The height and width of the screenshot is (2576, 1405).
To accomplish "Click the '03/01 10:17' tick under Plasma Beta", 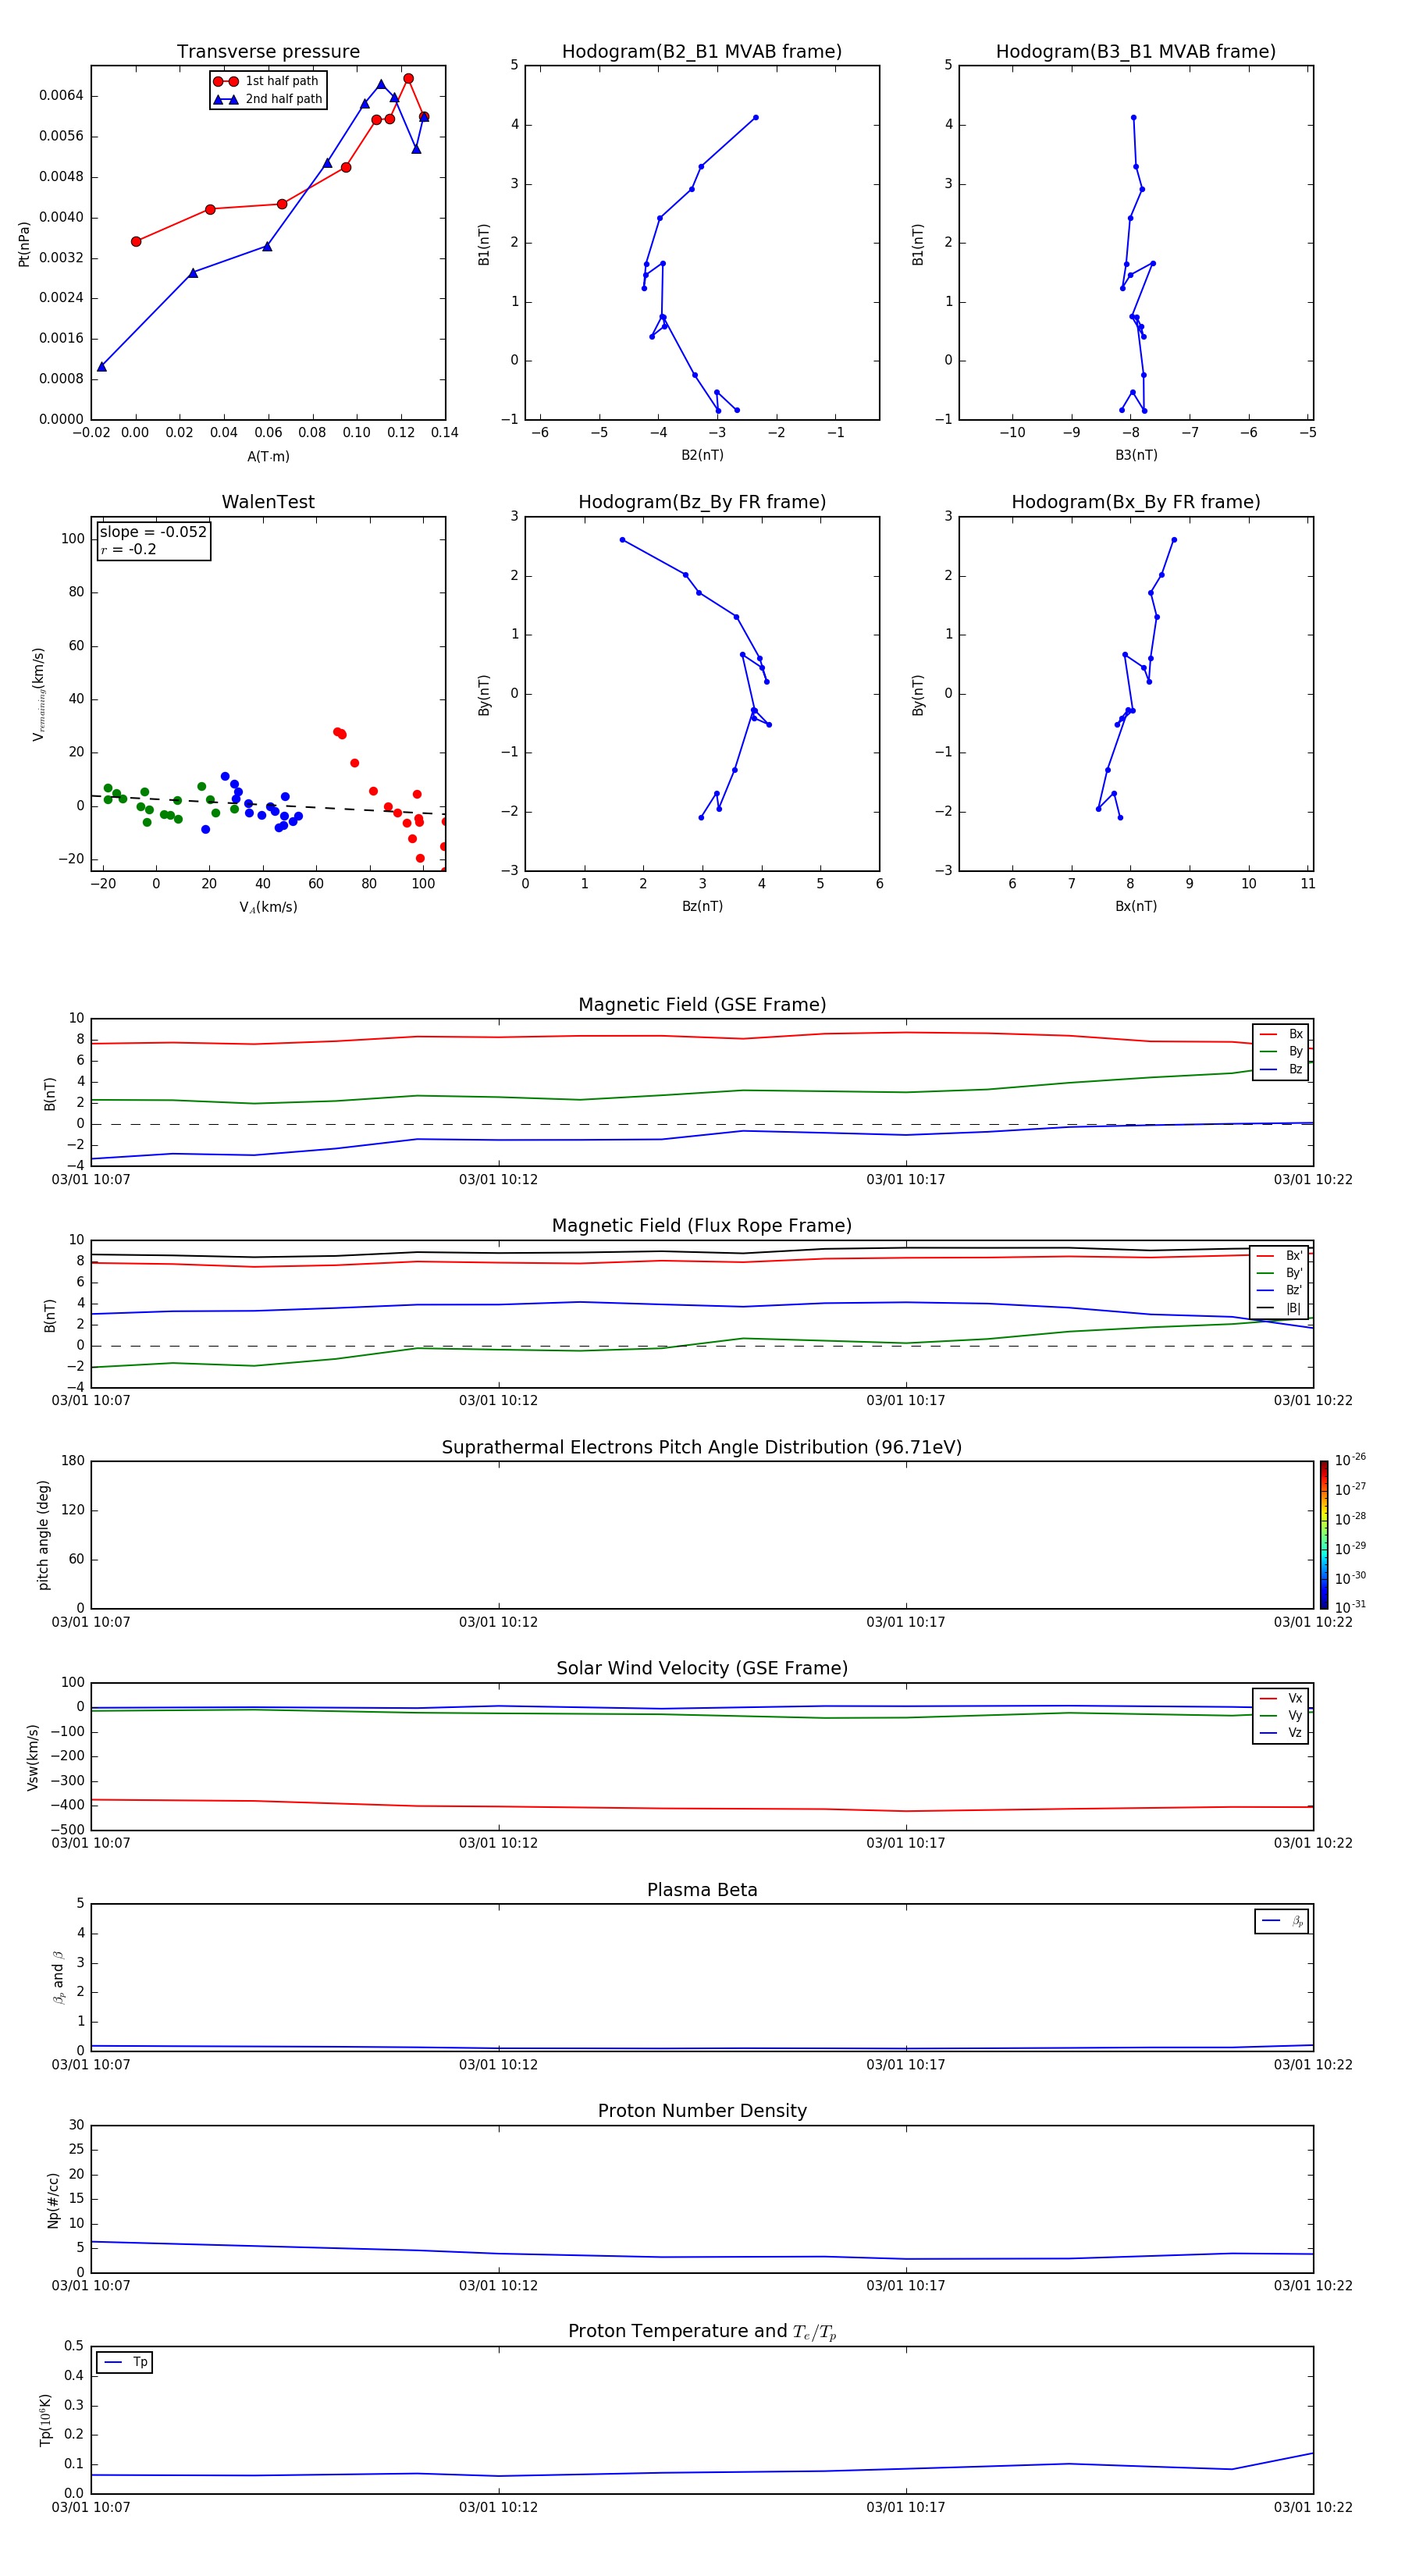I will (x=905, y=2065).
